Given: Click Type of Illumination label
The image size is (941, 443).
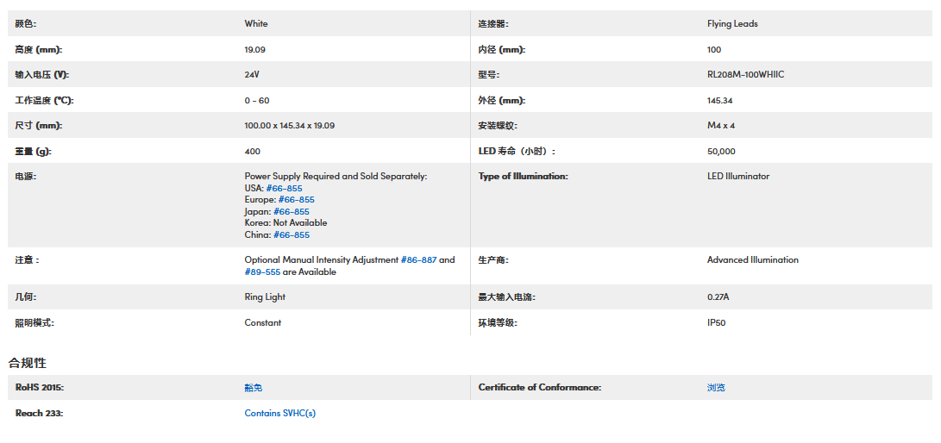Looking at the screenshot, I should tap(523, 176).
